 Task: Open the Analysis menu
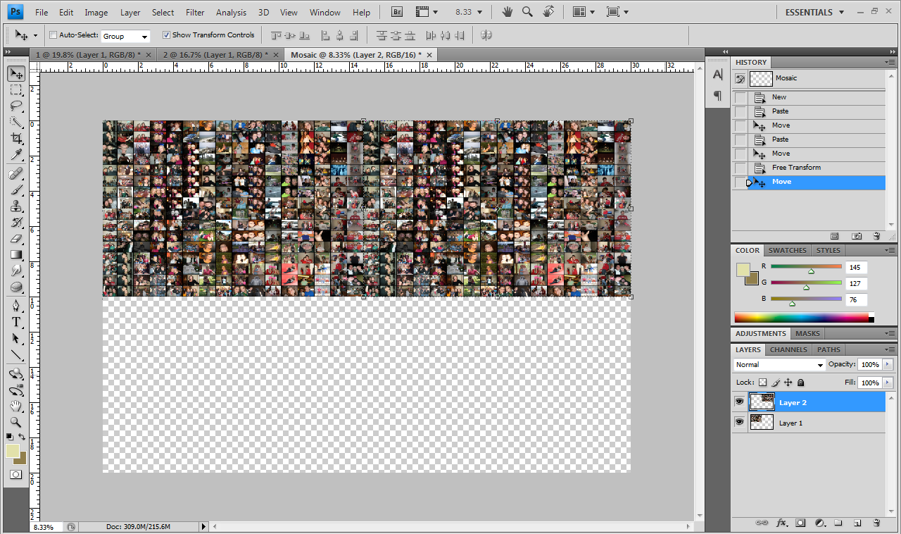click(x=231, y=13)
